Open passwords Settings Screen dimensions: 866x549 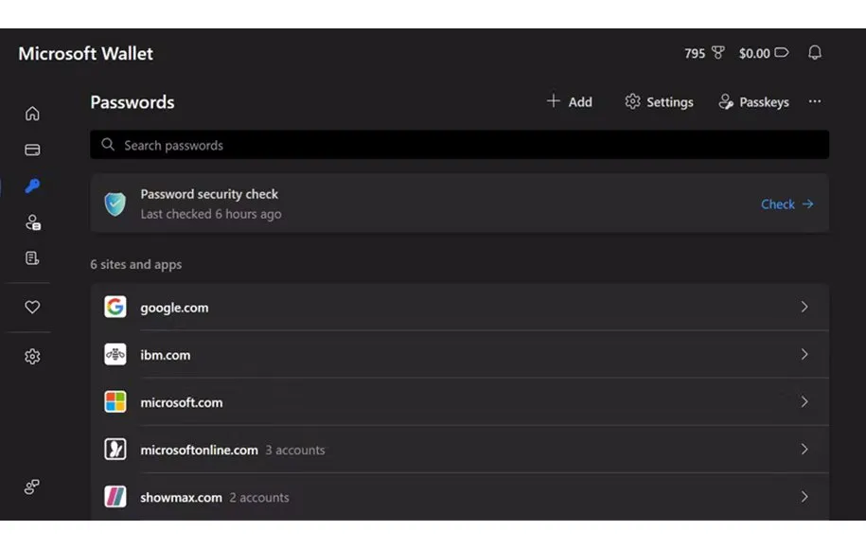coord(659,102)
